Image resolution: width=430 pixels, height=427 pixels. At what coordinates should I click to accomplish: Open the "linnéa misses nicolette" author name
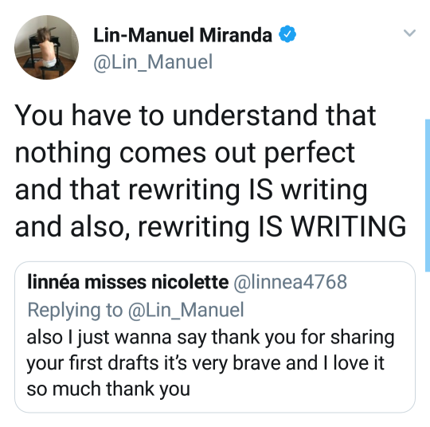[127, 282]
